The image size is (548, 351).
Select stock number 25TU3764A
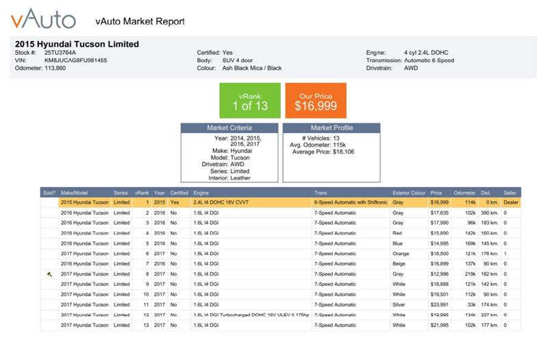[x=60, y=52]
